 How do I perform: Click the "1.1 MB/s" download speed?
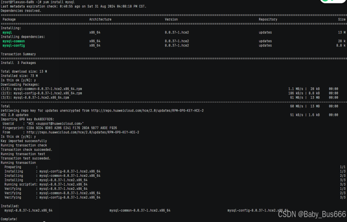coord(296,89)
